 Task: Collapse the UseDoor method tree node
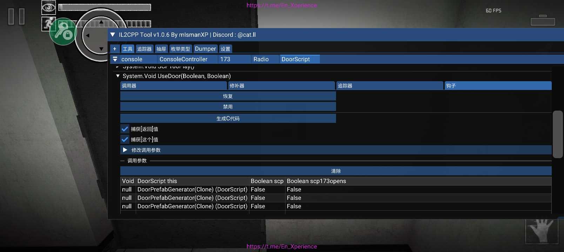(118, 76)
